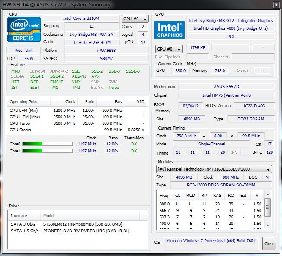Screen dimensions: 282x256
Task: Click the 400.0 frequency timing row
Action: (x=211, y=224)
